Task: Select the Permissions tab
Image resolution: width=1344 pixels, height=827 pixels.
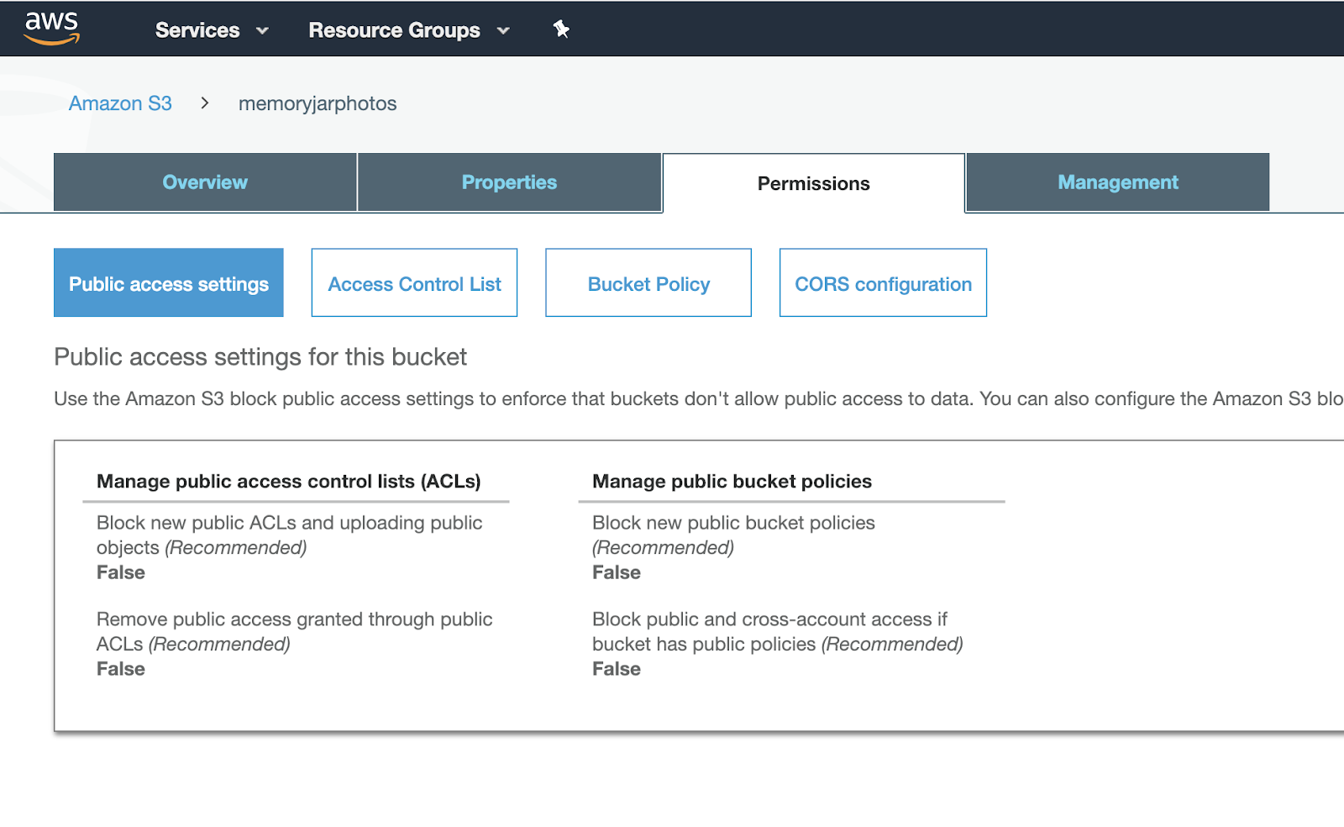Action: click(x=814, y=183)
